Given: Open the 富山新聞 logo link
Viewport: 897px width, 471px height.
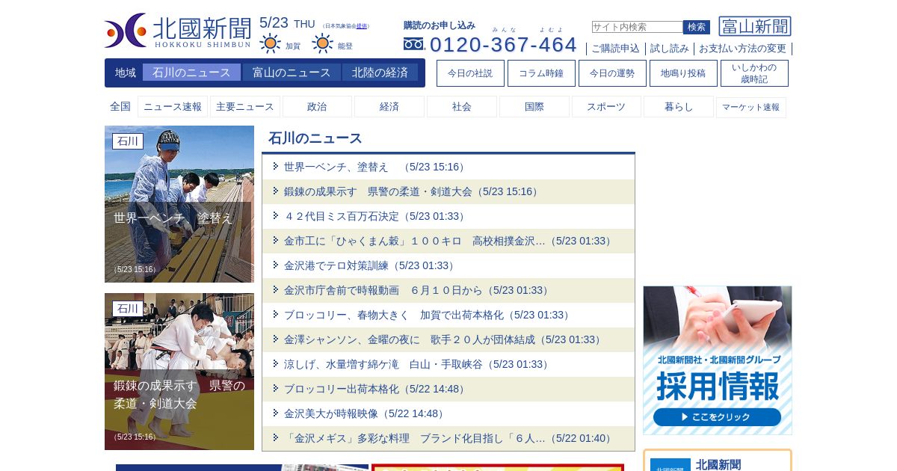Looking at the screenshot, I should coord(755,26).
